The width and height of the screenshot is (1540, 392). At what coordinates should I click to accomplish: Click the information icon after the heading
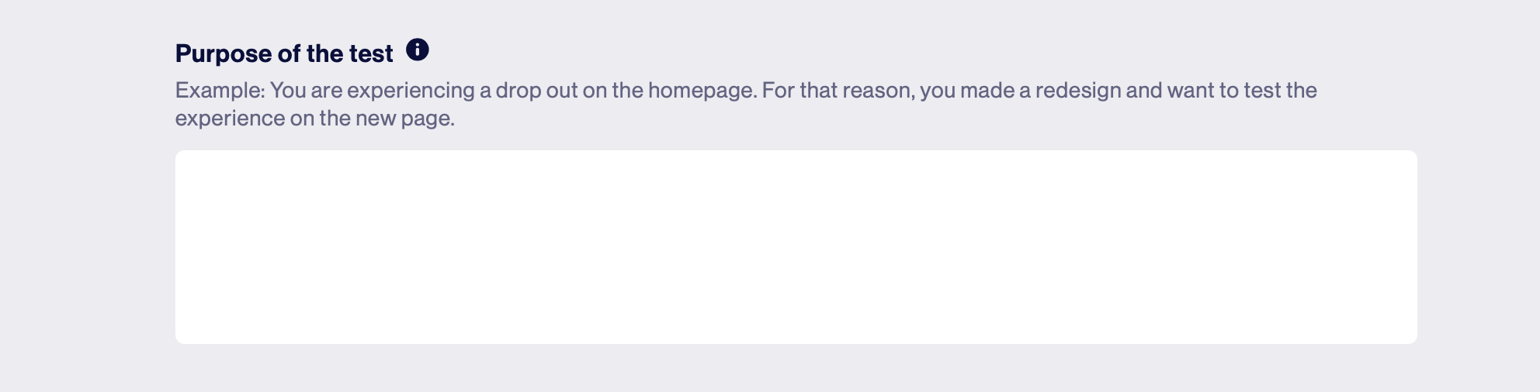[x=418, y=50]
